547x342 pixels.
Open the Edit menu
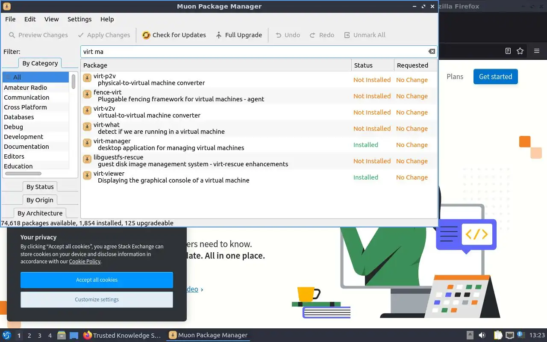point(30,19)
